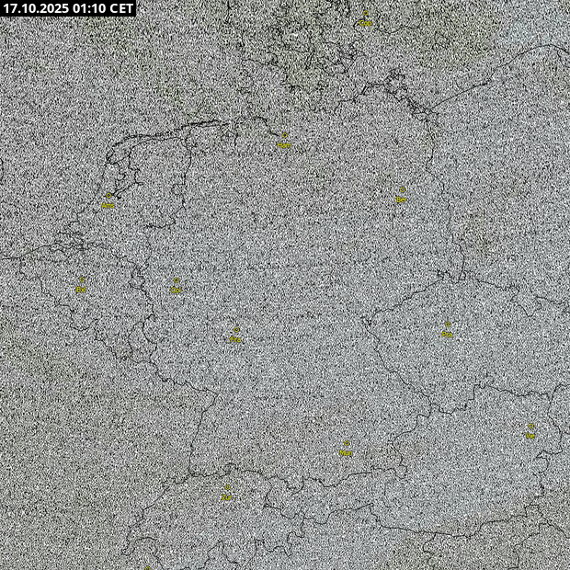
Task: Click the yellow 'Mun' label text
Action: [347, 453]
